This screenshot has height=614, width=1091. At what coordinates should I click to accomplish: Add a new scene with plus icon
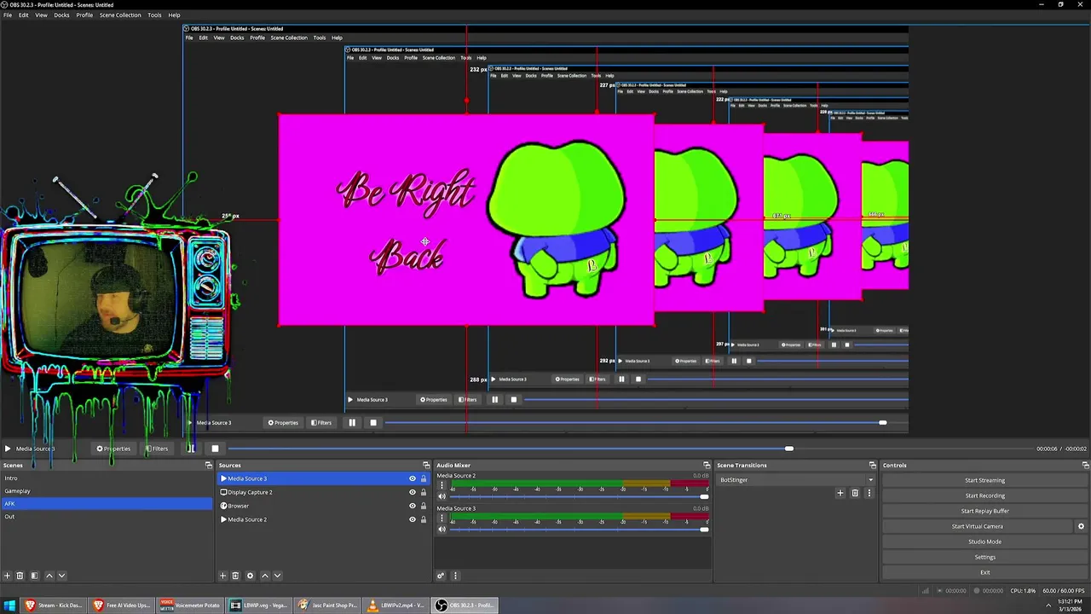pyautogui.click(x=8, y=576)
